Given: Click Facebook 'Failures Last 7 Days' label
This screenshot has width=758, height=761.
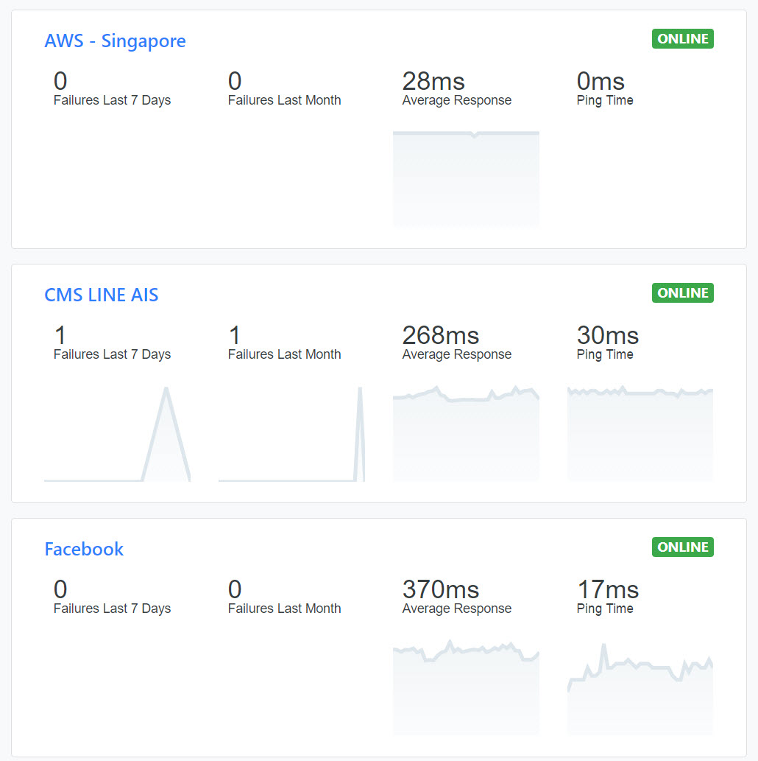Looking at the screenshot, I should click(x=112, y=609).
